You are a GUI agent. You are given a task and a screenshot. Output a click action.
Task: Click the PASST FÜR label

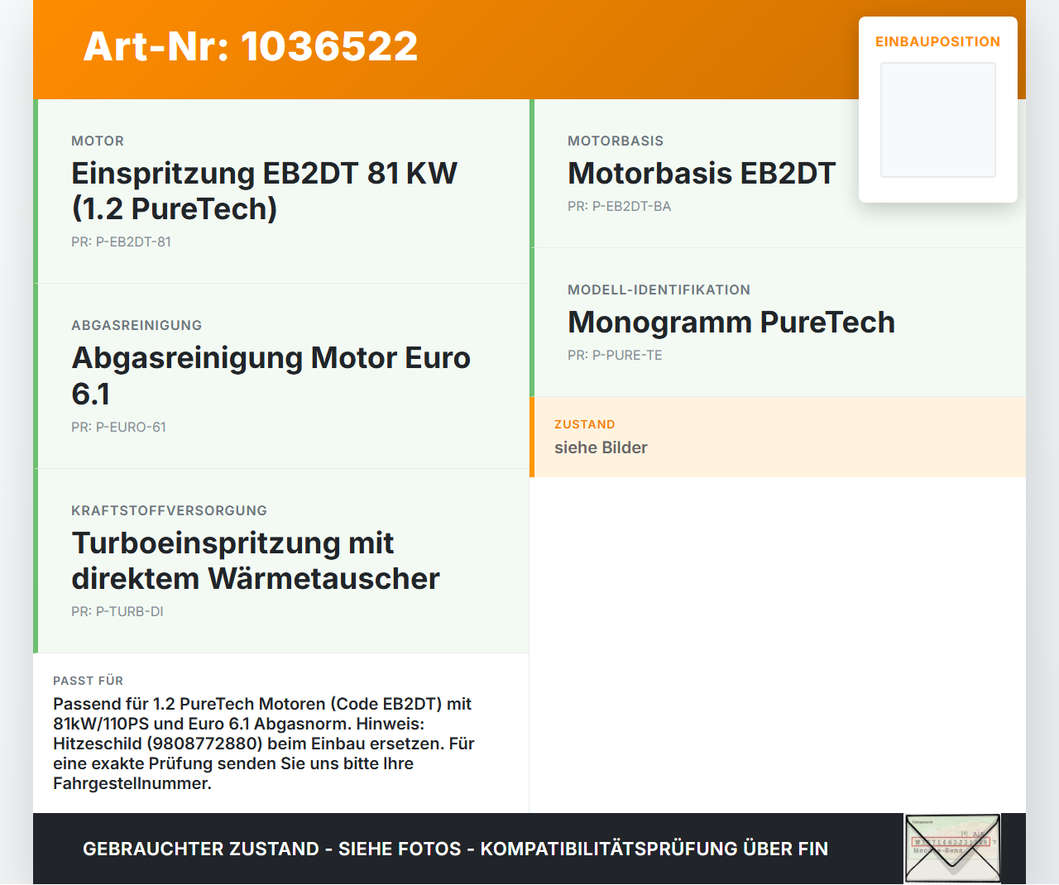coord(88,681)
